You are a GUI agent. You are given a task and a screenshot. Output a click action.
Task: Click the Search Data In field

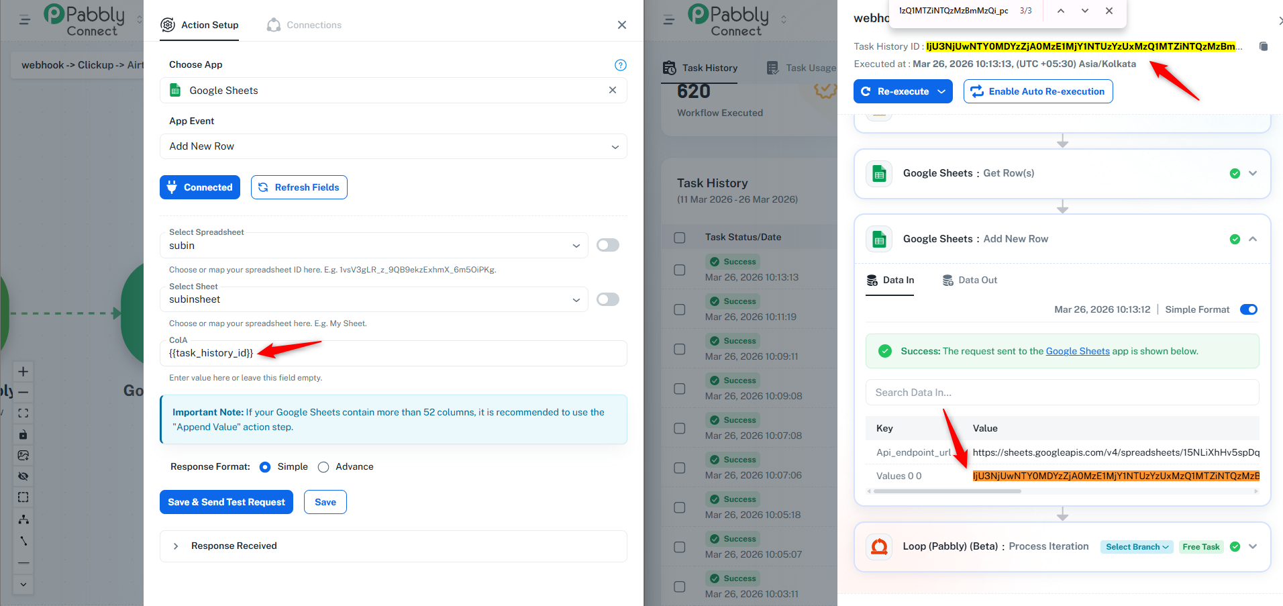pyautogui.click(x=1062, y=393)
